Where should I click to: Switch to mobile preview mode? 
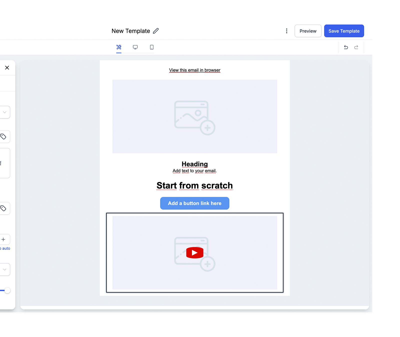152,47
